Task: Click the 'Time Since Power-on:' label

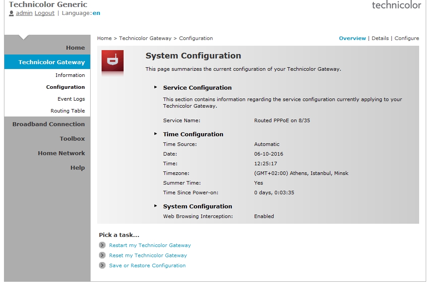Action: point(191,193)
